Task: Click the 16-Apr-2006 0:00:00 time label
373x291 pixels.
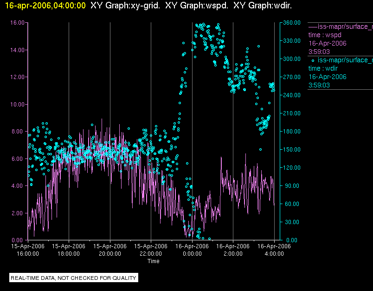Action: pyautogui.click(x=192, y=250)
